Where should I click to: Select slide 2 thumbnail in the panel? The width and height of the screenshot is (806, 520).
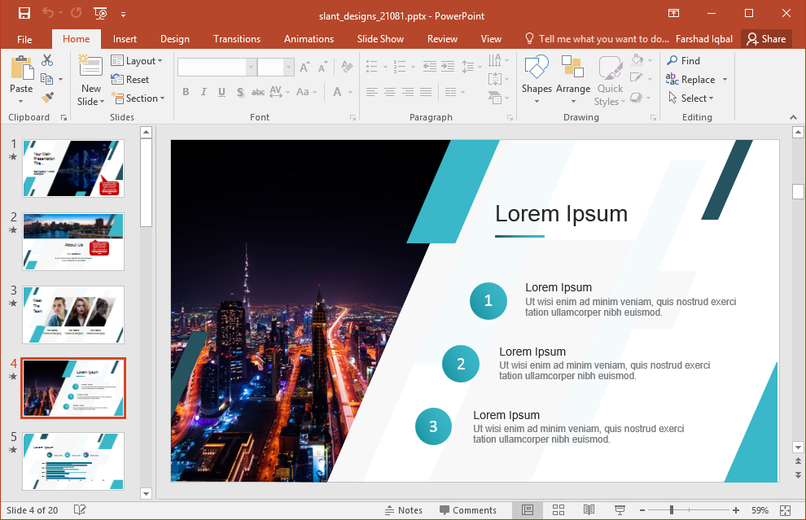[x=73, y=242]
